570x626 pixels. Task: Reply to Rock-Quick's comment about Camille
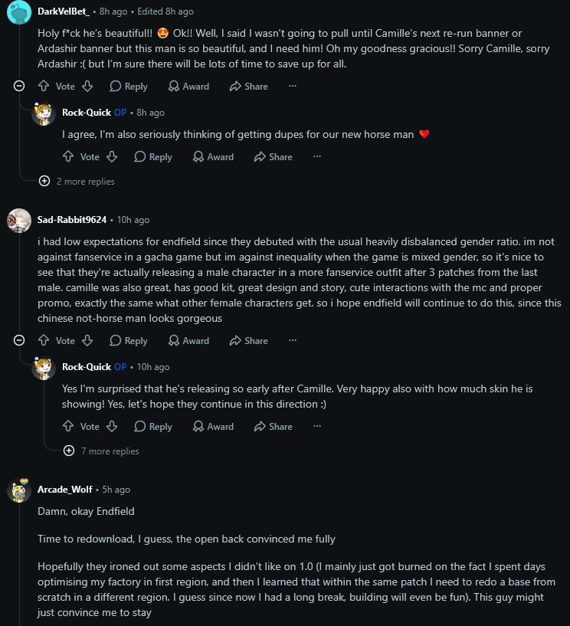(x=153, y=426)
